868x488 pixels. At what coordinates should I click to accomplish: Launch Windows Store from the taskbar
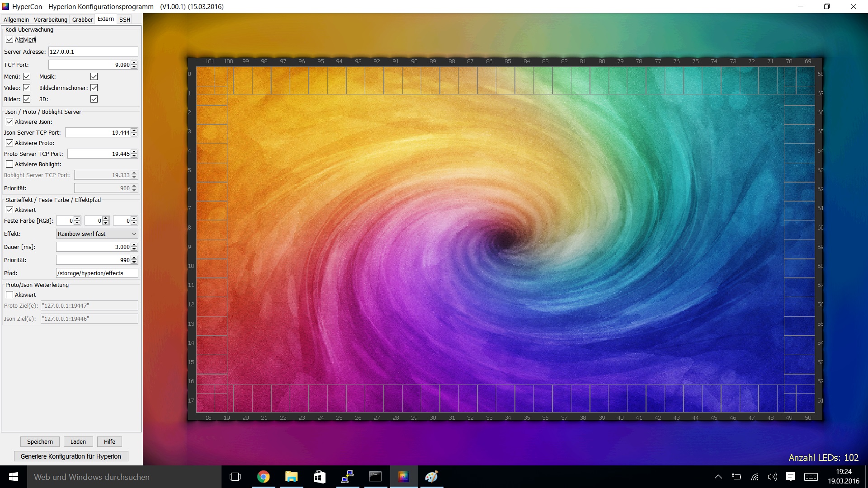(x=319, y=477)
